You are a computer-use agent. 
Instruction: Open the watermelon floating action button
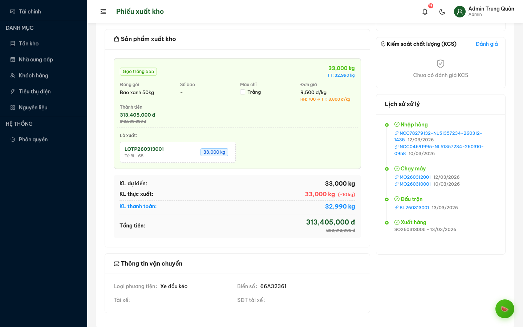point(504,309)
